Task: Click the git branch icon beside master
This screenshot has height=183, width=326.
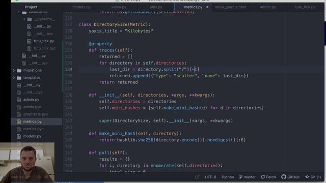Action: [241, 177]
